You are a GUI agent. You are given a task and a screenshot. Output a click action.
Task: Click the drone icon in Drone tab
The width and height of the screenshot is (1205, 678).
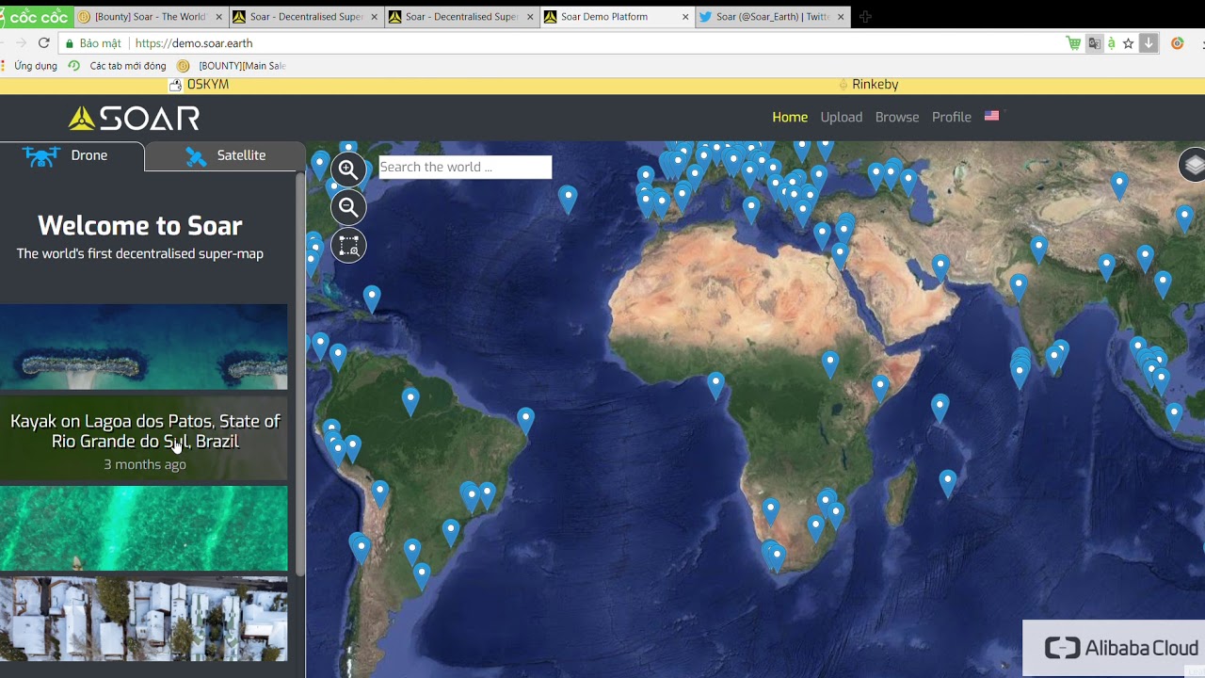[41, 156]
